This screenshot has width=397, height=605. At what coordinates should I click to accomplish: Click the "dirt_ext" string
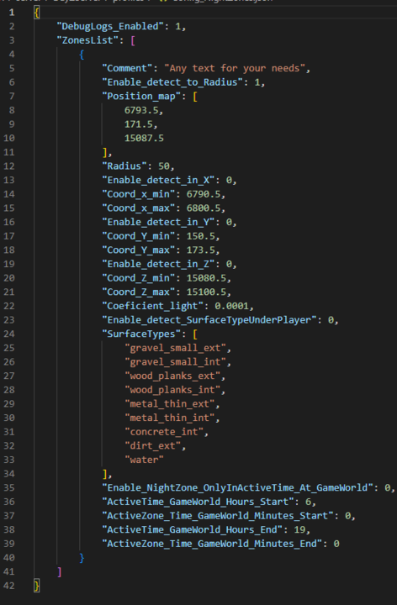(x=153, y=445)
